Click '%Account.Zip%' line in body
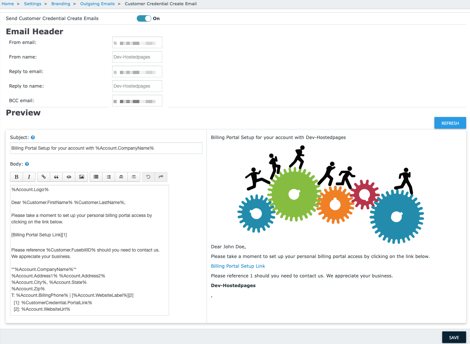Viewport: 470px width, 344px height. coord(28,289)
